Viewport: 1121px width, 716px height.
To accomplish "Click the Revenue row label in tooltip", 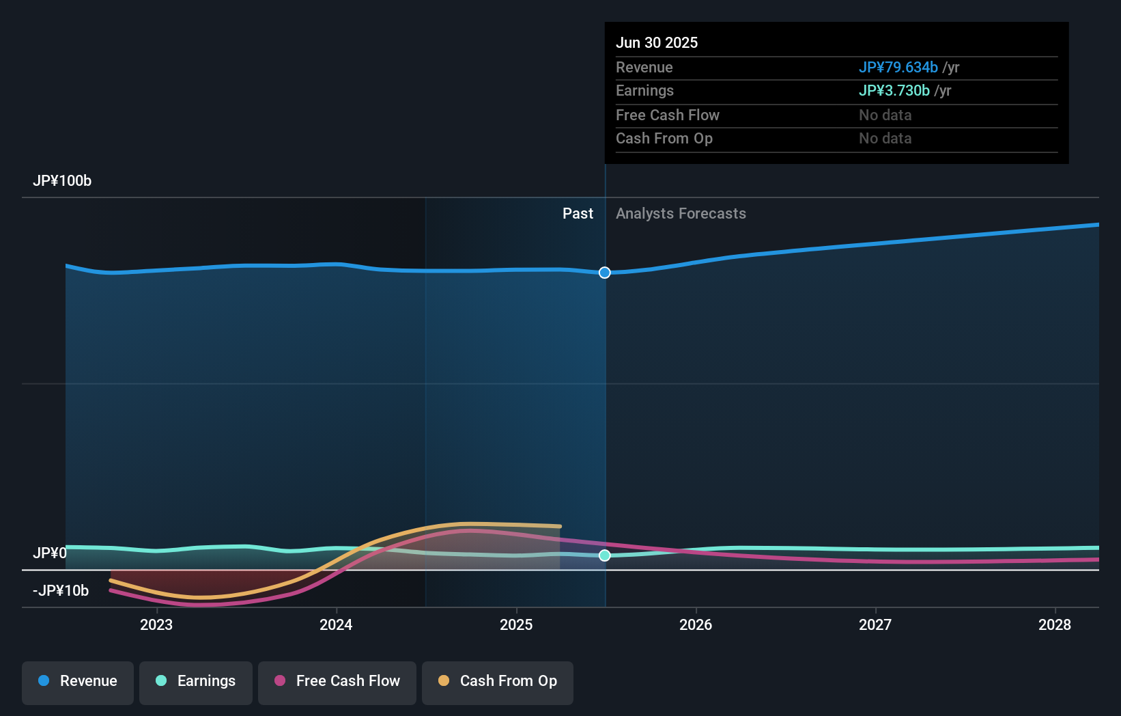I will coord(644,68).
